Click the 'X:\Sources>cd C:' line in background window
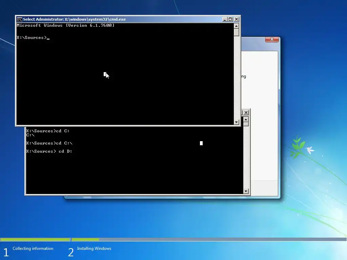 click(x=48, y=131)
